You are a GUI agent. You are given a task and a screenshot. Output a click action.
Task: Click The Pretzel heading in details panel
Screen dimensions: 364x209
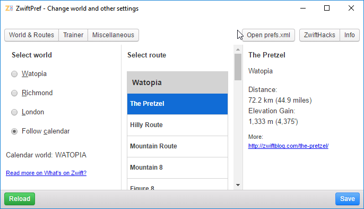coord(267,55)
